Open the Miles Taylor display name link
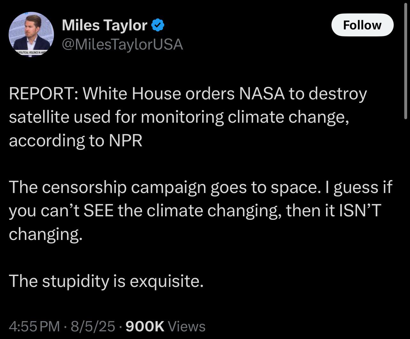 (104, 25)
